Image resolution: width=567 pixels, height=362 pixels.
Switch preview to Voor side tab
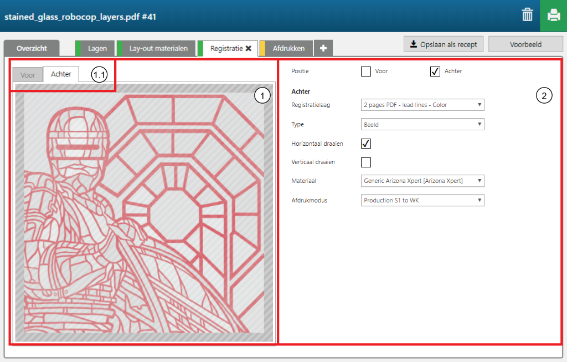click(28, 75)
